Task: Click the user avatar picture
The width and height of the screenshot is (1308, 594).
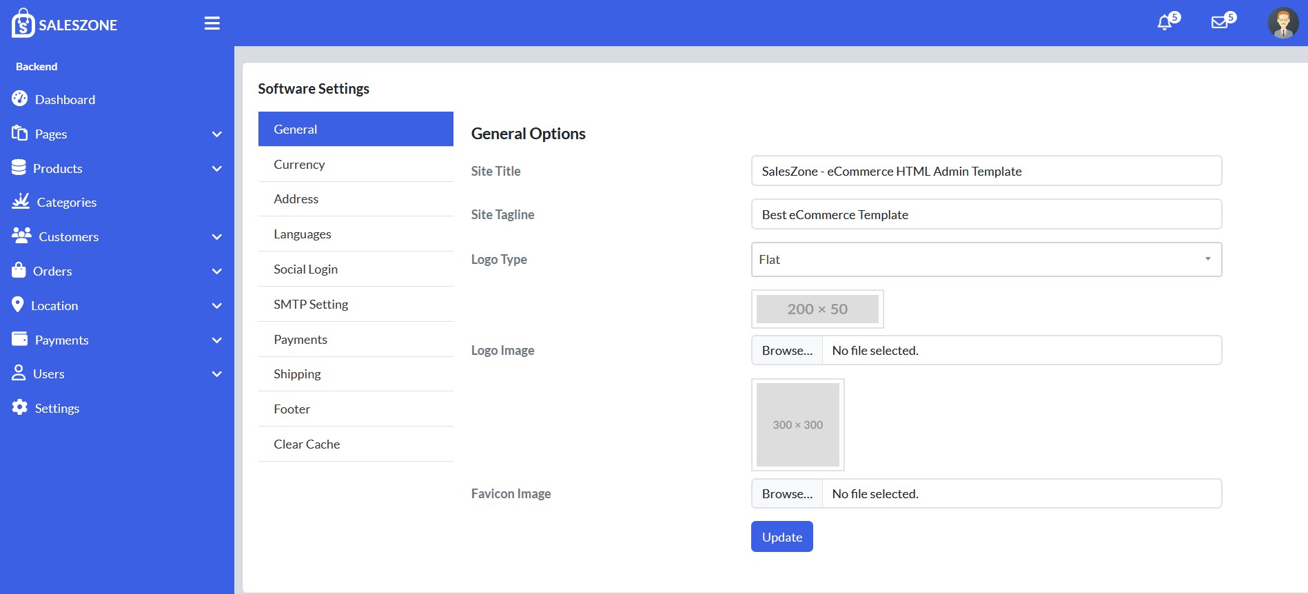Action: tap(1283, 23)
